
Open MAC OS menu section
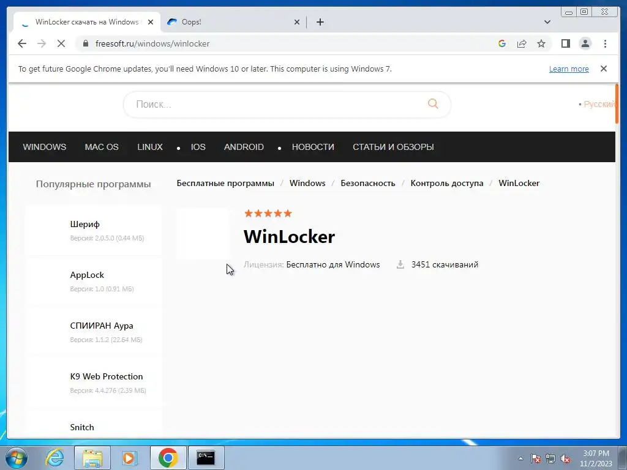[x=102, y=147]
